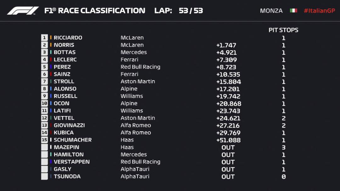
Task: Click the MONZA circuit label
Action: (271, 11)
